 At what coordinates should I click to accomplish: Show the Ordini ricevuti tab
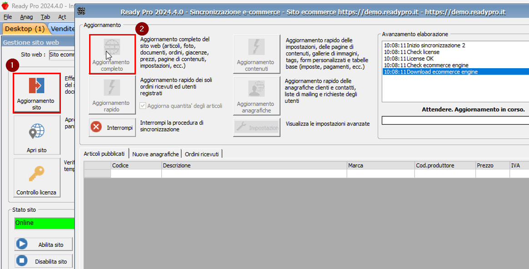202,154
